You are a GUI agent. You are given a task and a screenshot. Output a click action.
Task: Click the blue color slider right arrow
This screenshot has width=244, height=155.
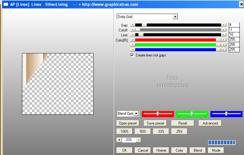tap(224, 50)
